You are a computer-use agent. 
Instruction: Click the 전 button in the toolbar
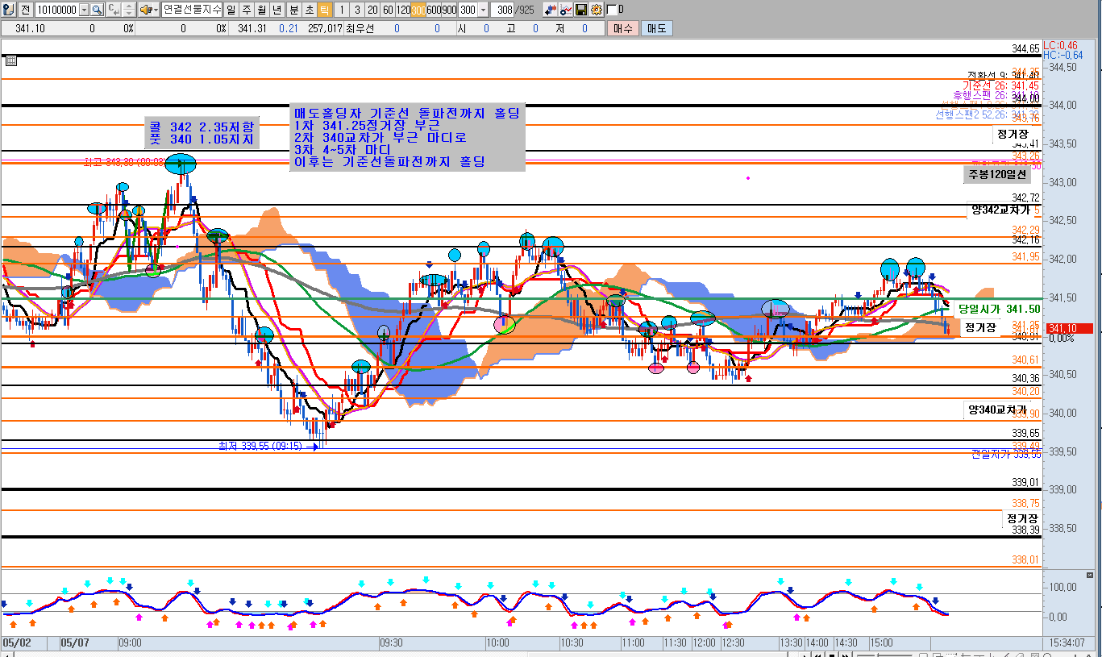(25, 10)
